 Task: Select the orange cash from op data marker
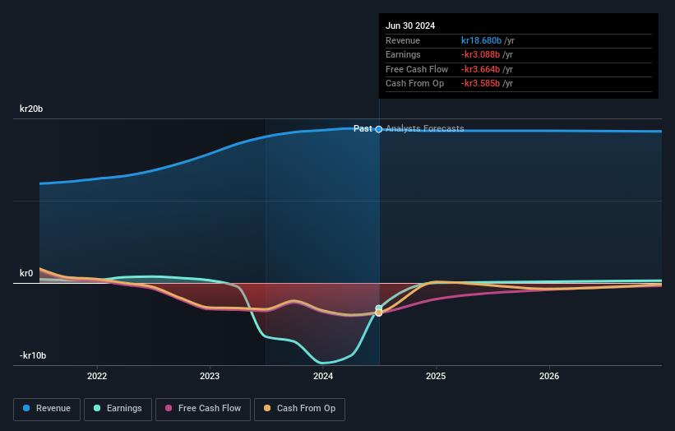[x=379, y=313]
